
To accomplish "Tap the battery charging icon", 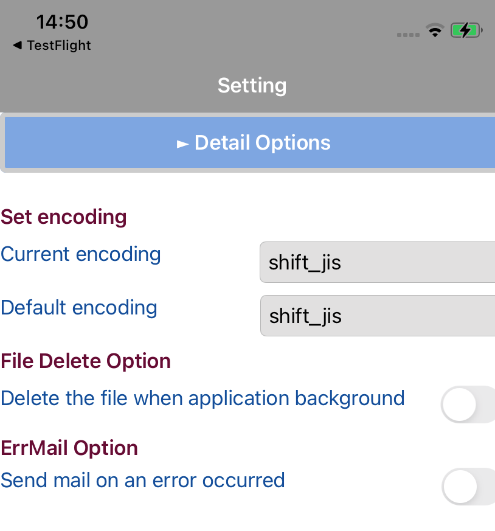I will click(466, 30).
